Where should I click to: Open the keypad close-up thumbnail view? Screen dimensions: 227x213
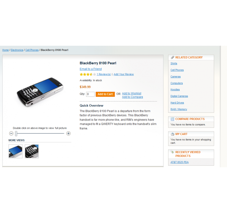(x=32, y=151)
